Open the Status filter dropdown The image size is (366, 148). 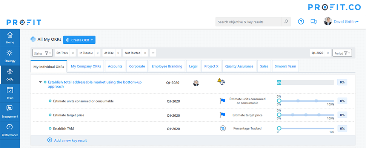pos(42,53)
